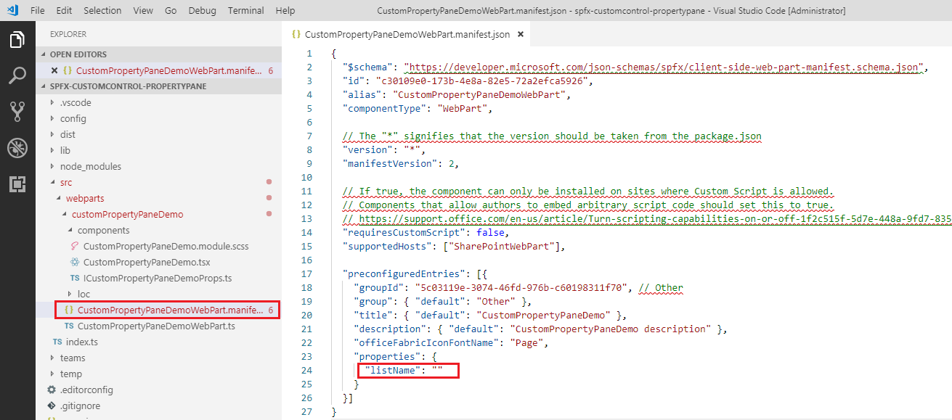Open the Debug menu
Screen dimensions: 952x420
(202, 10)
